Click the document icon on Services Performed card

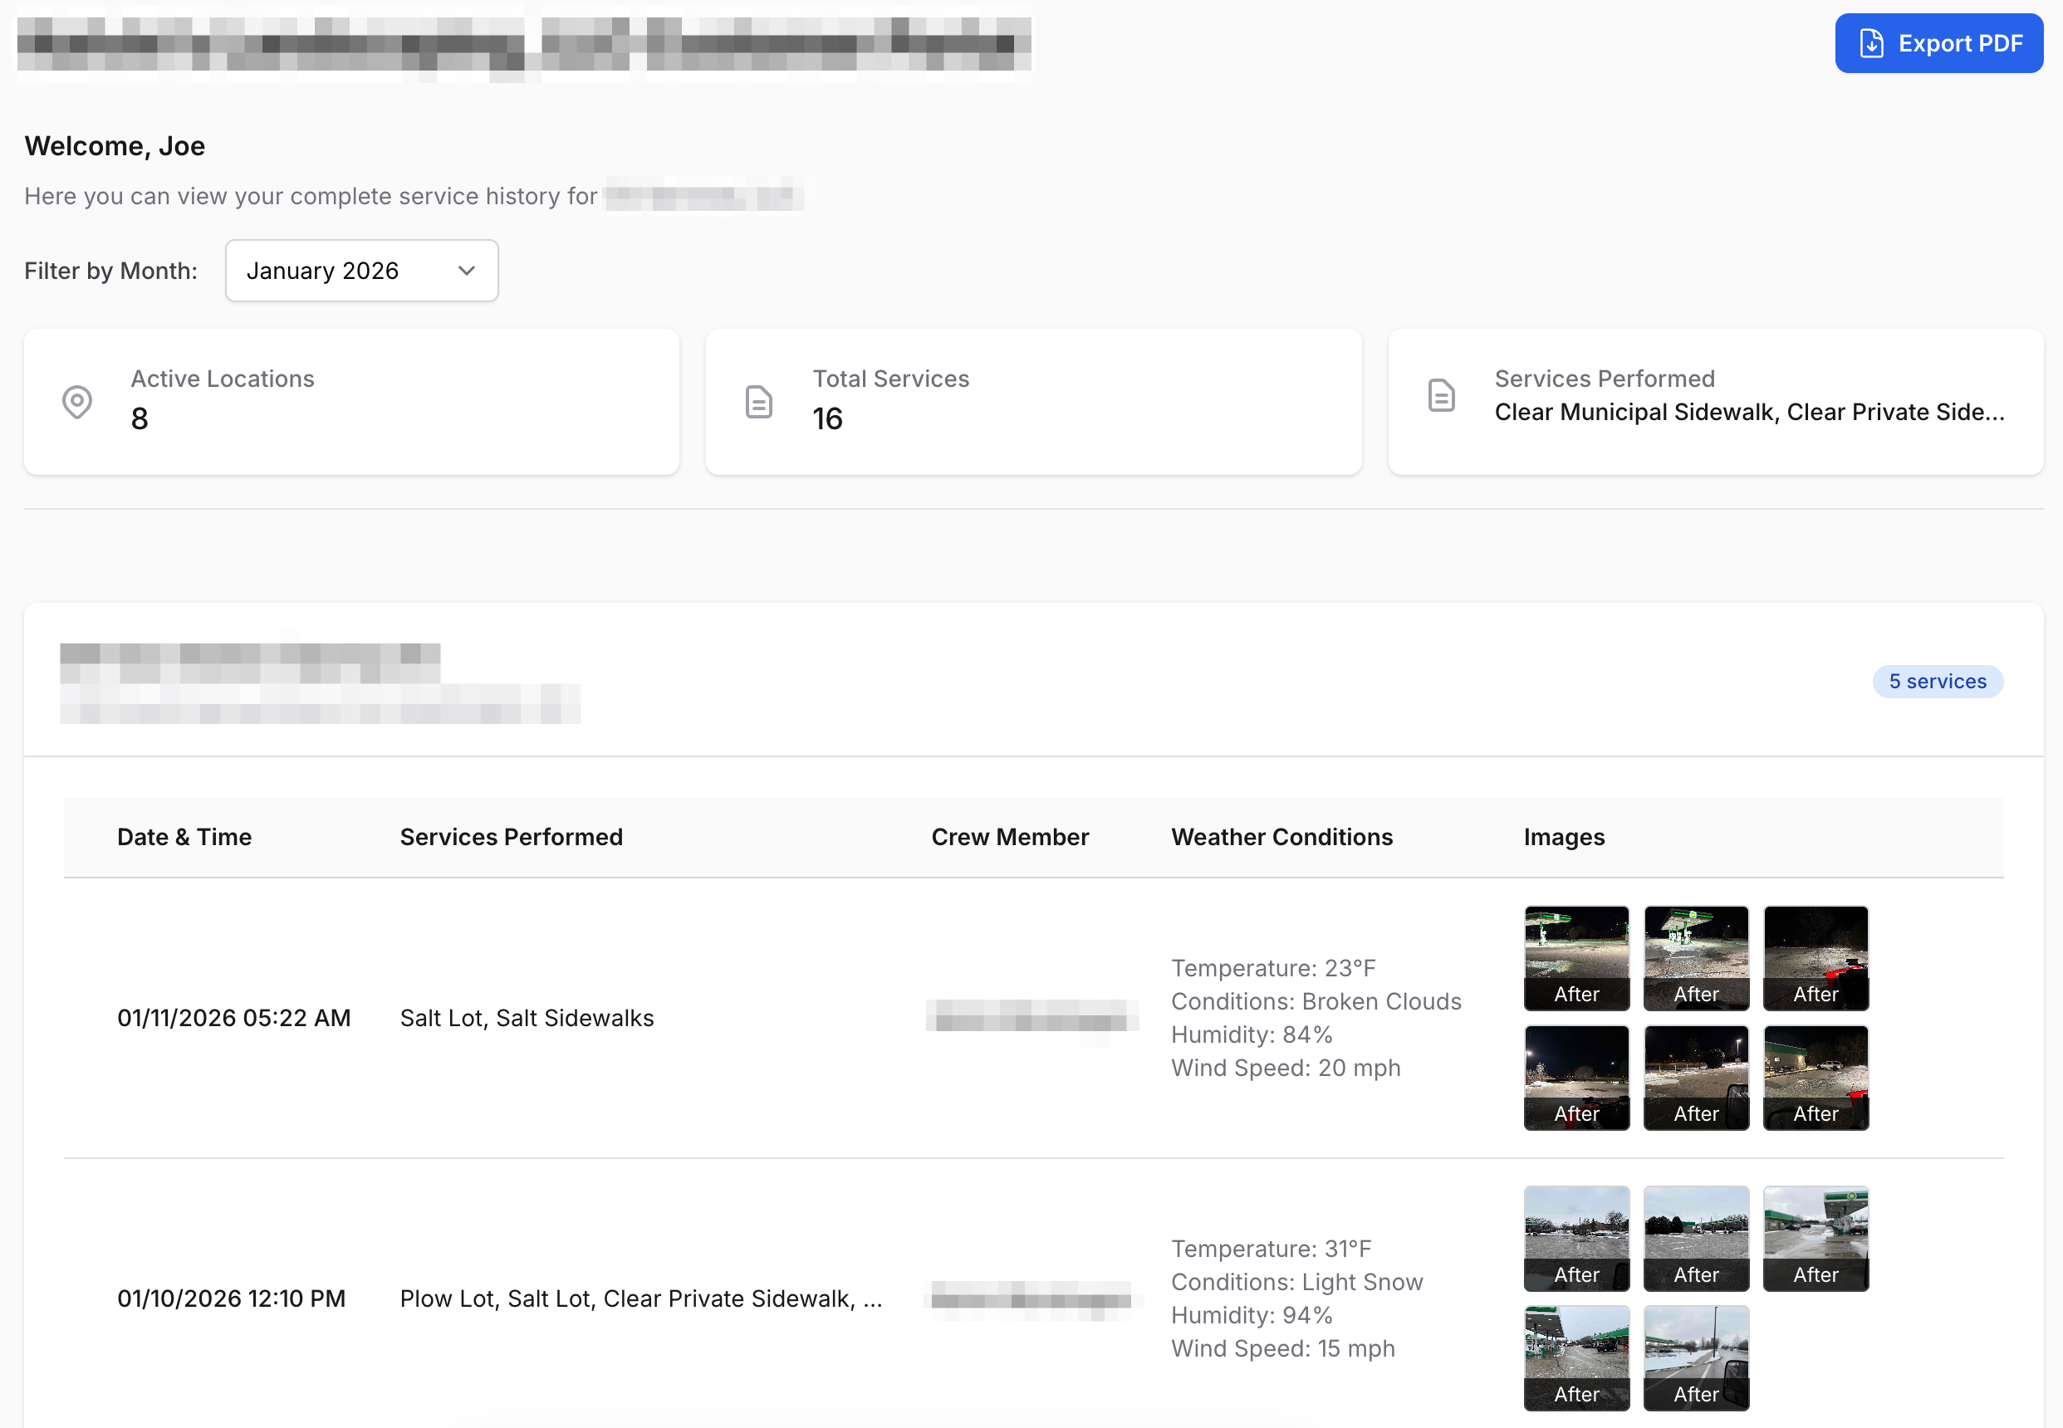1441,394
